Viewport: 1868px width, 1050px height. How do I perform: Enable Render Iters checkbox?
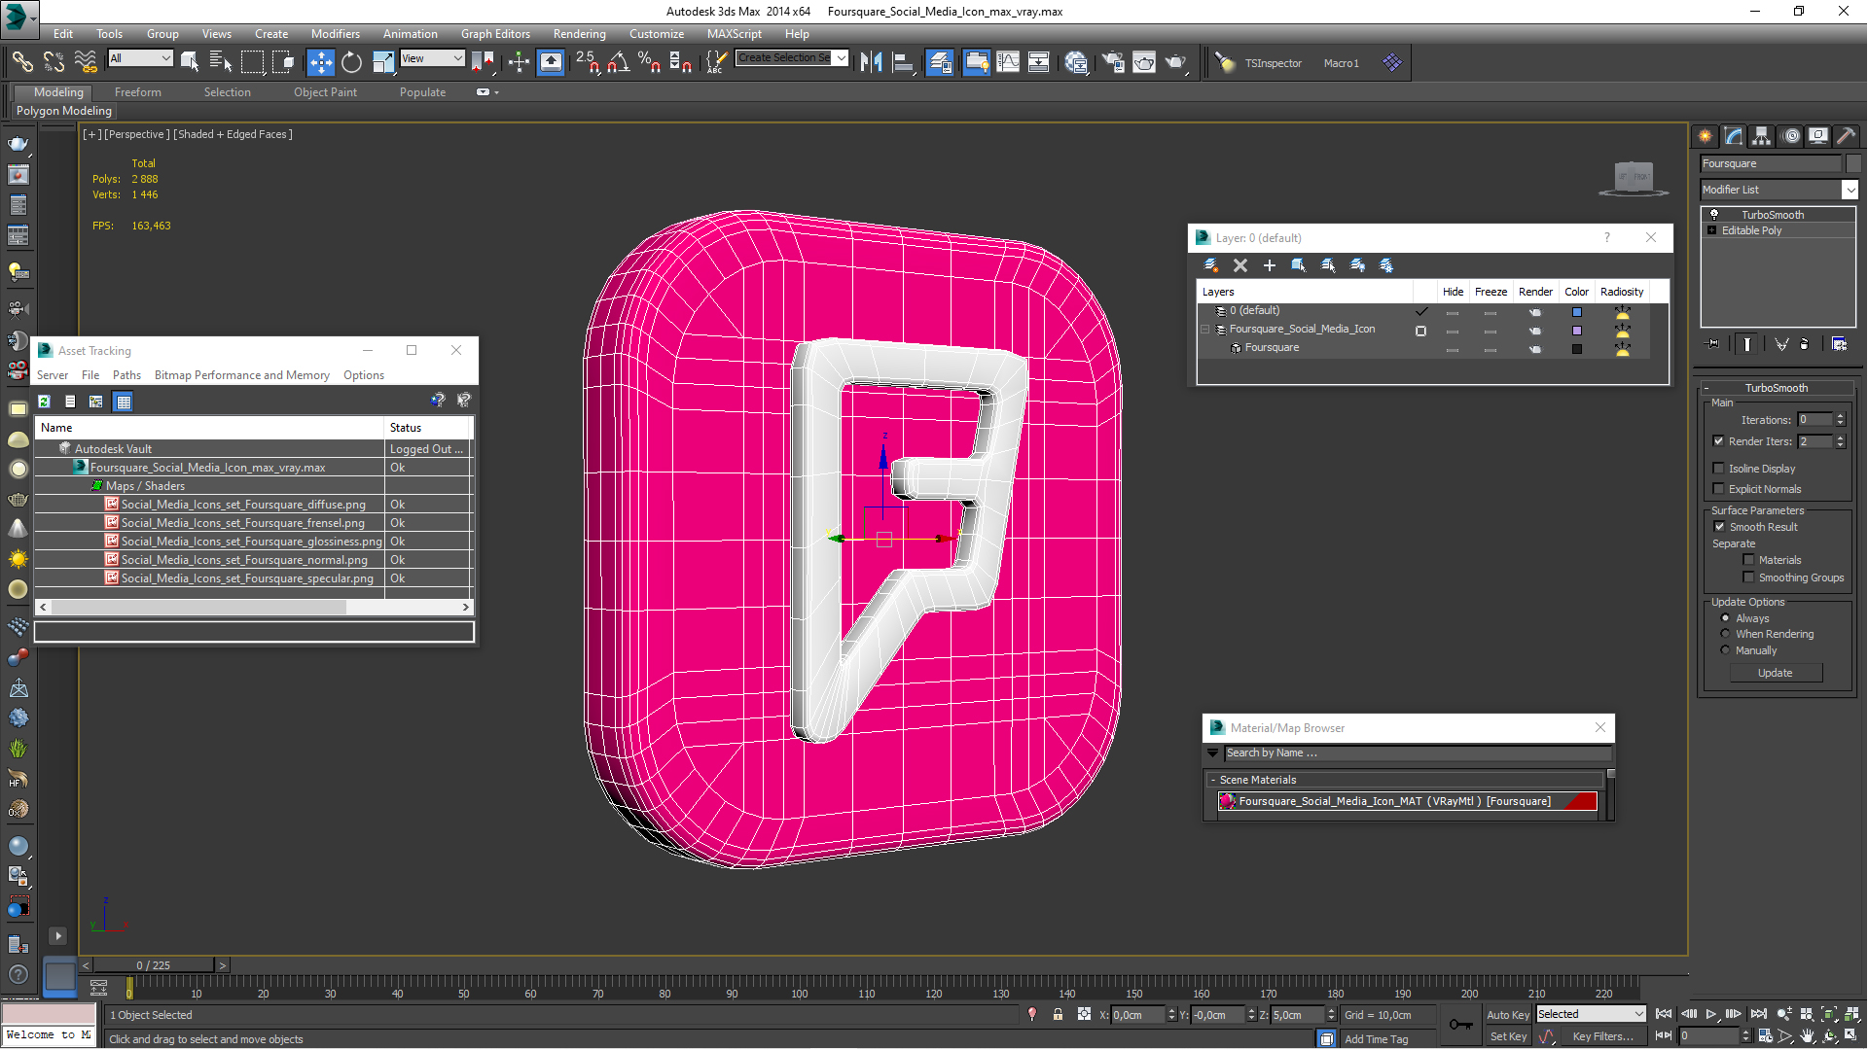pos(1719,441)
